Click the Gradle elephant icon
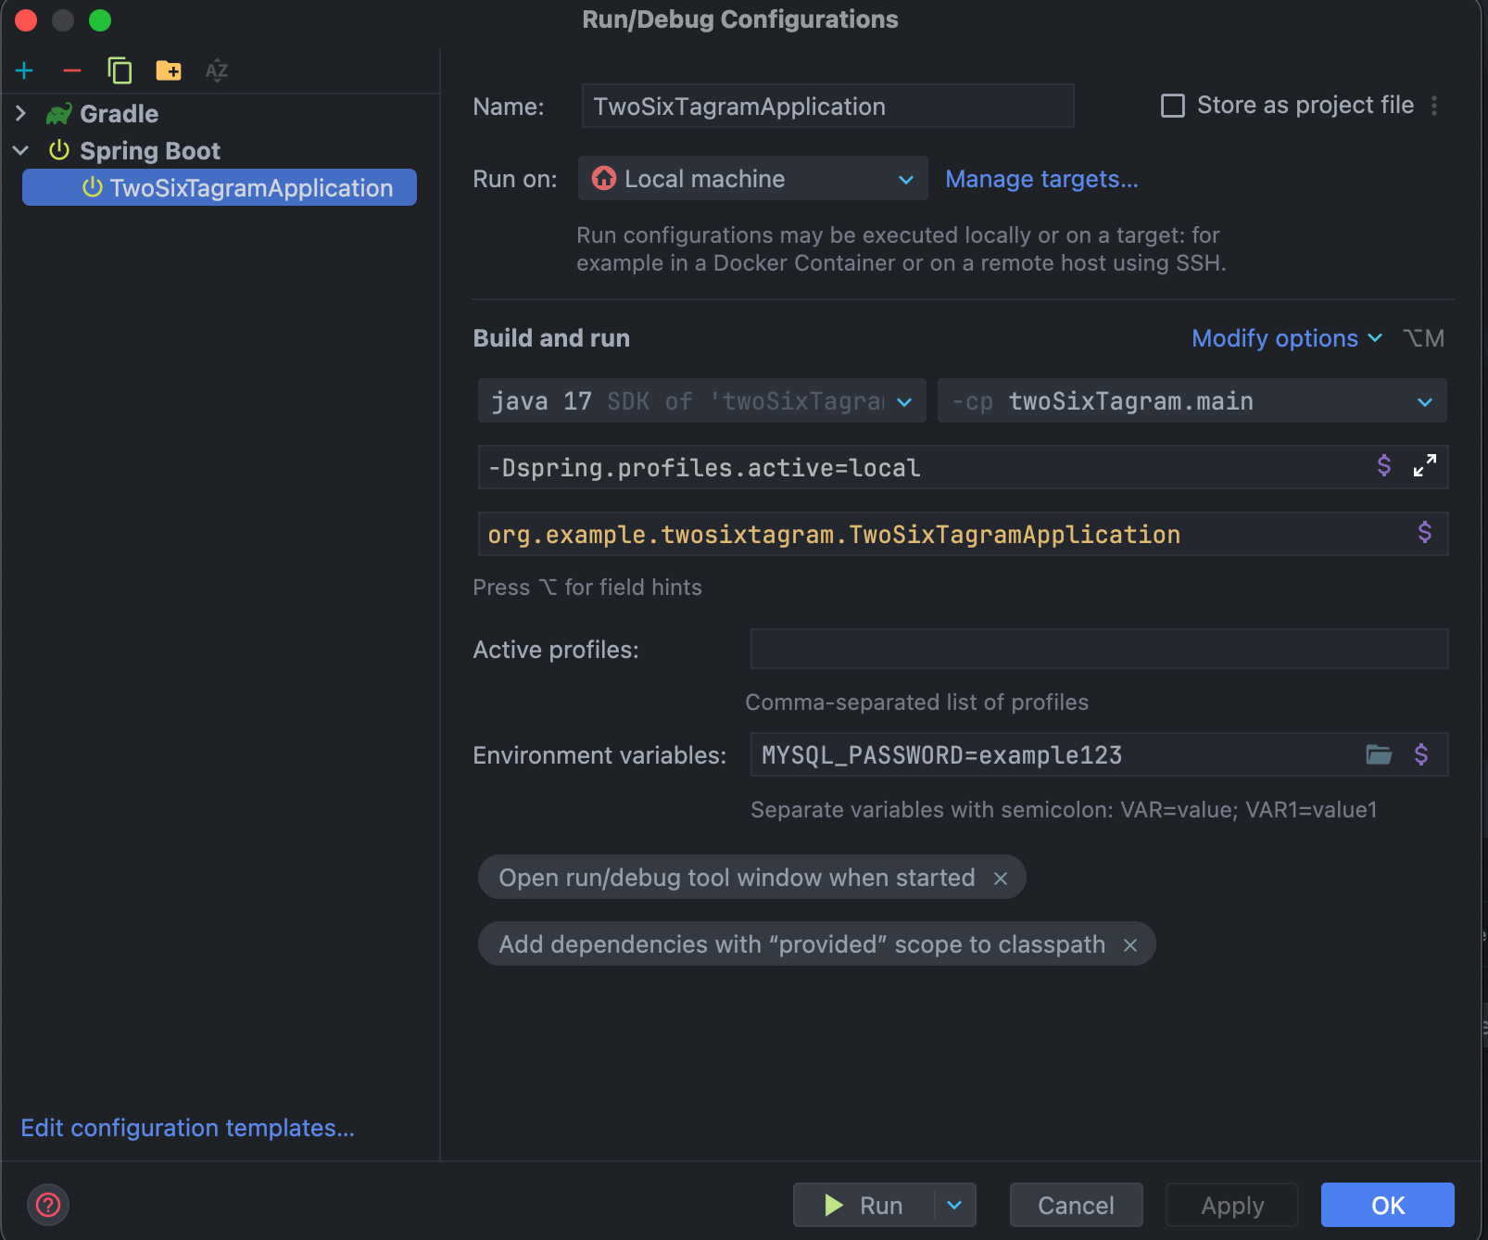 point(59,113)
